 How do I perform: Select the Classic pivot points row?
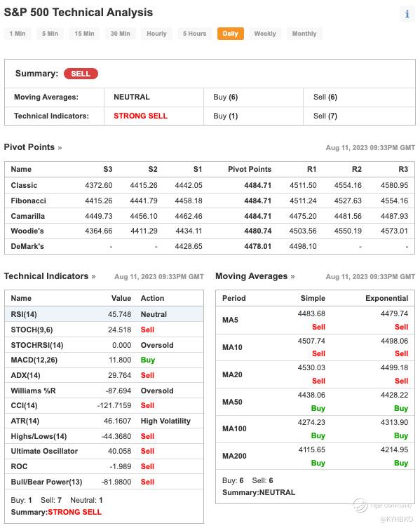[x=210, y=185]
